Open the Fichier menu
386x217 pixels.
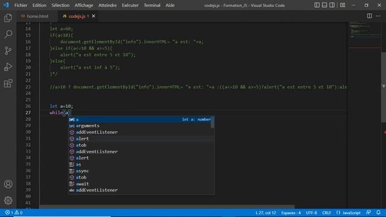(x=21, y=5)
